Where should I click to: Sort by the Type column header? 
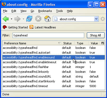pyautogui.click(x=82, y=43)
